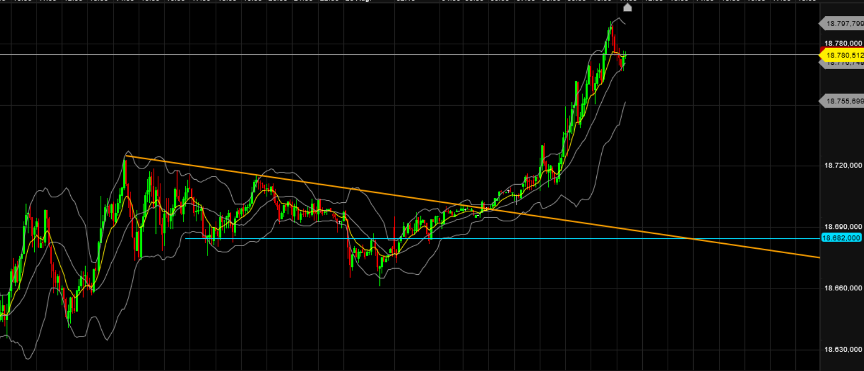Click the 18.690,000 price axis label
This screenshot has height=371, width=864.
(x=843, y=227)
